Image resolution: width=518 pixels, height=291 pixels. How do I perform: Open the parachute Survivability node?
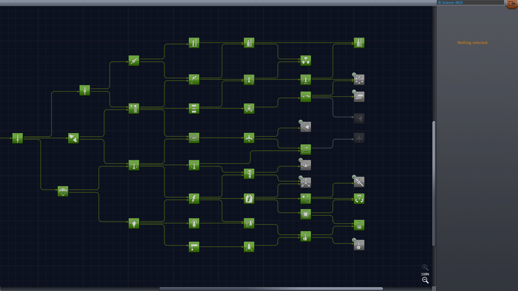(63, 191)
